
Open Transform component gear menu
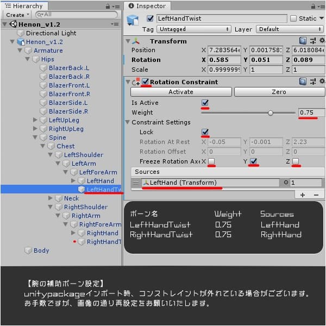[322, 41]
